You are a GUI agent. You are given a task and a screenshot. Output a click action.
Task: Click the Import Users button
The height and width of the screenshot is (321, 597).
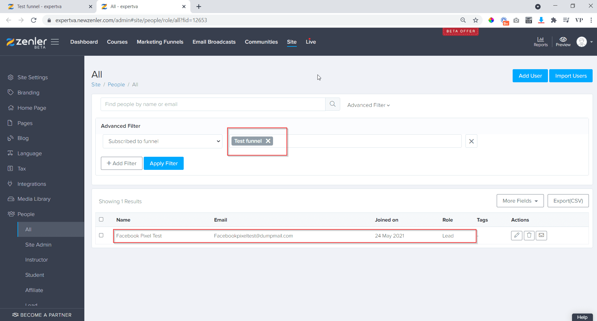pos(571,76)
